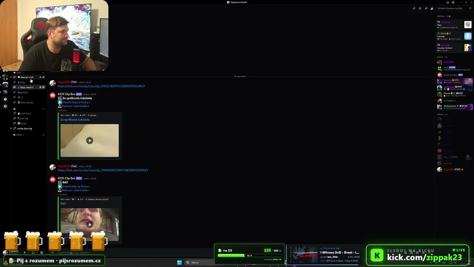Open the Counter-Strike 2 activity card
The width and height of the screenshot is (474, 267).
click(454, 47)
